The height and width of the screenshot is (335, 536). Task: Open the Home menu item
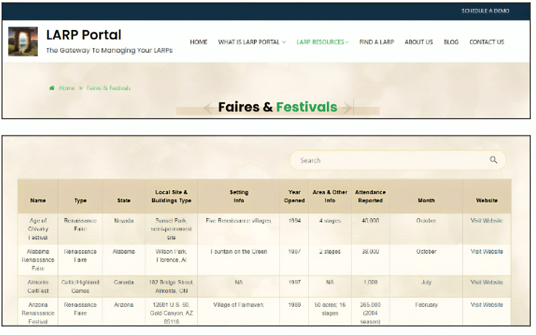pos(198,42)
